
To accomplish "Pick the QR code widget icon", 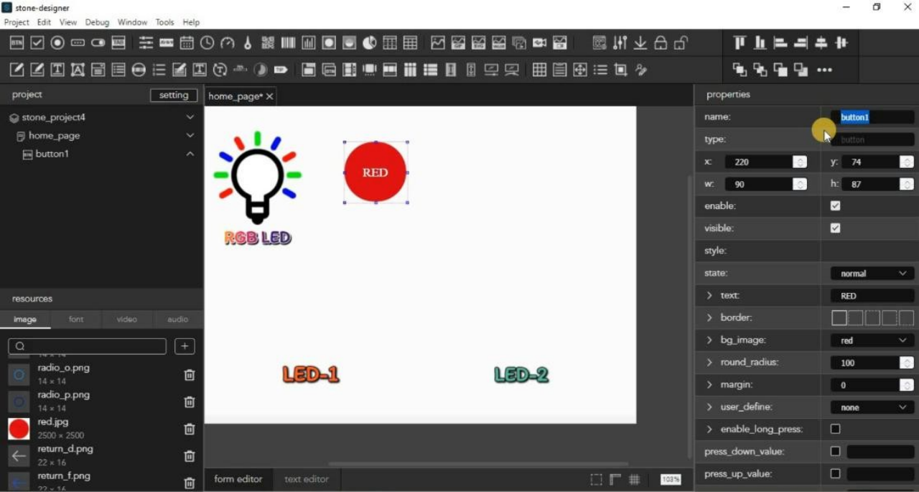I will 268,43.
